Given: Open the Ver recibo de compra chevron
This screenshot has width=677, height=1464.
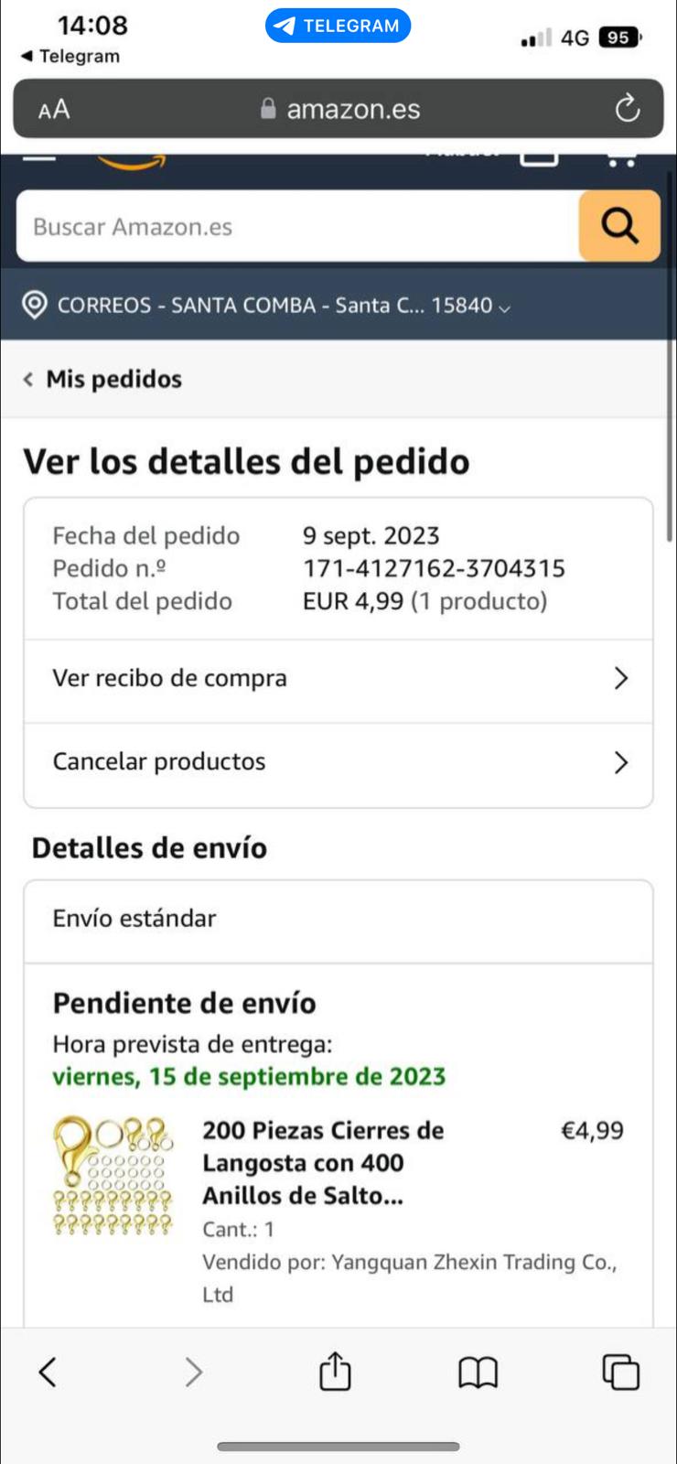Looking at the screenshot, I should coord(620,678).
